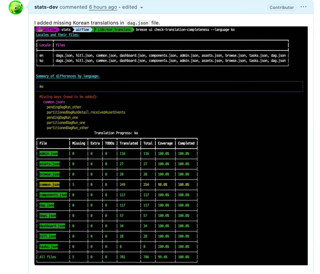The height and width of the screenshot is (274, 320).
Task: Select the components.json row label
Action: (53, 195)
